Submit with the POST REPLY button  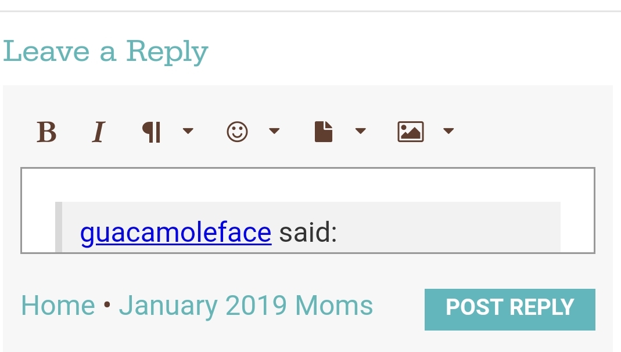[x=509, y=309]
